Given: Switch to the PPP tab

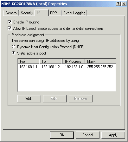Looking at the screenshot, I should (55, 13).
